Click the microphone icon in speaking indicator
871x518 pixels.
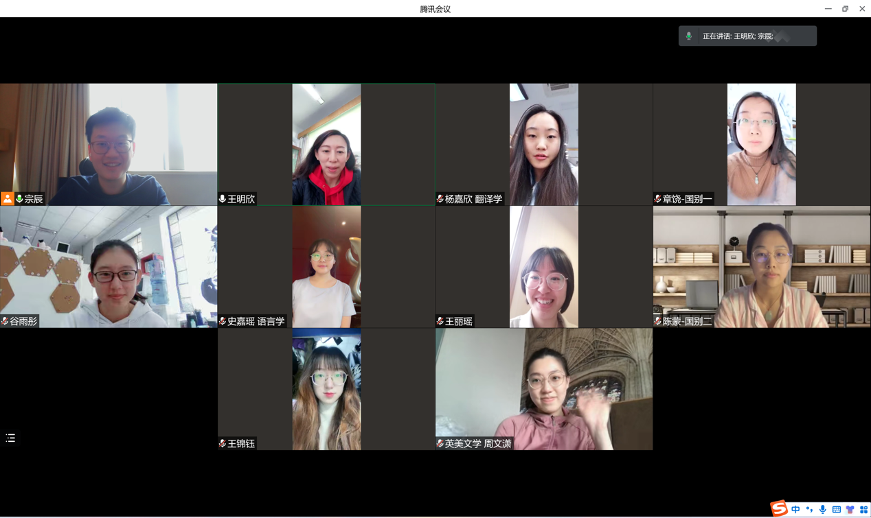pos(689,36)
